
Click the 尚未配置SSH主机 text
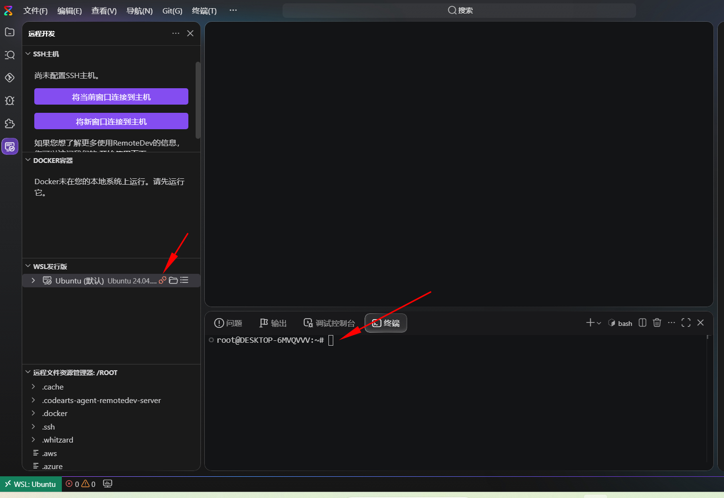[67, 76]
